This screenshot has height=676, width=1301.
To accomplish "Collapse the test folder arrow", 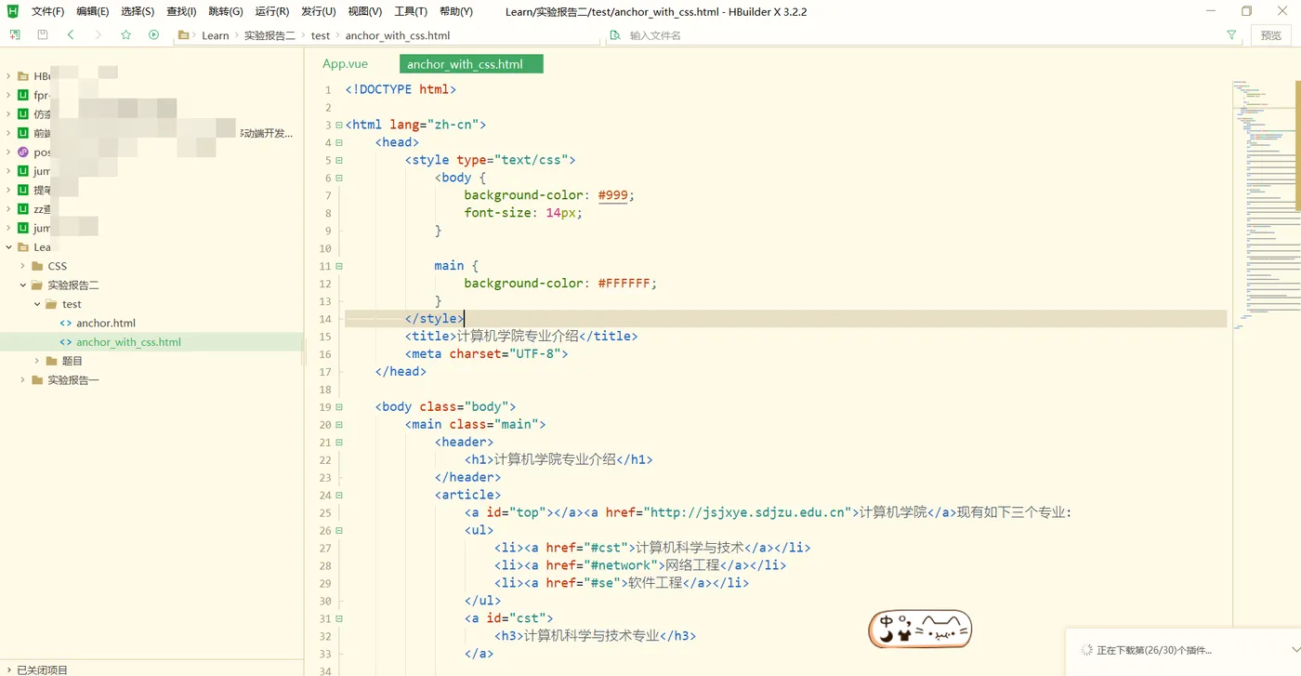I will [x=37, y=304].
